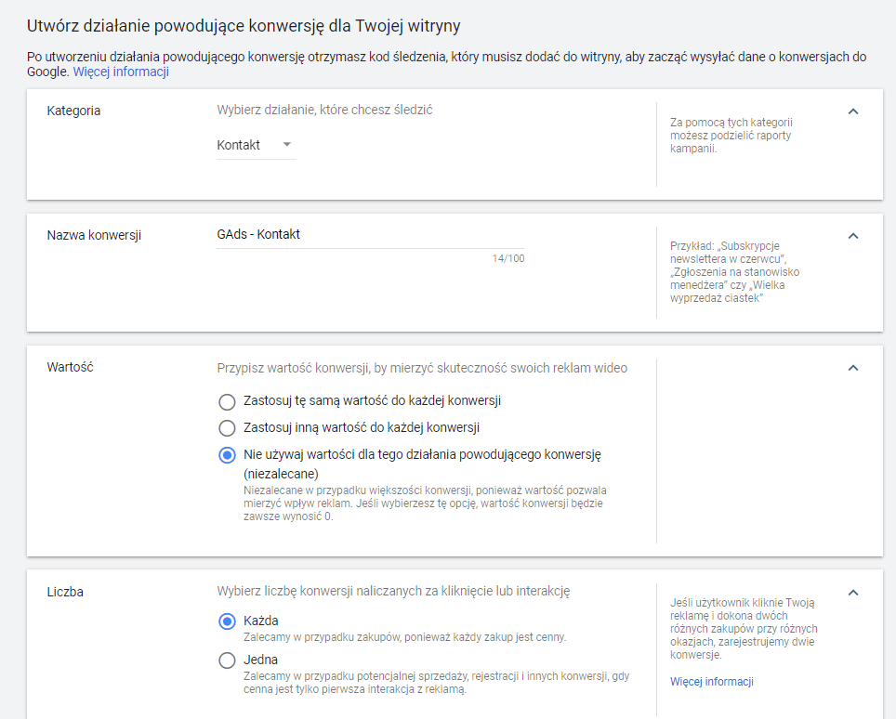The width and height of the screenshot is (896, 719).
Task: Click the Liczba section label
Action: pyautogui.click(x=65, y=592)
